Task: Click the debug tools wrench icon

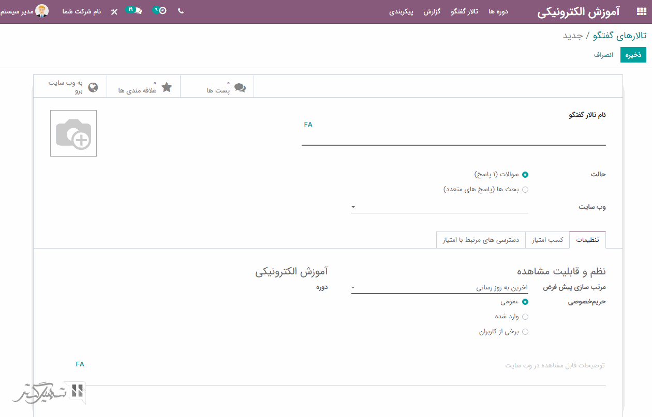Action: click(x=114, y=11)
